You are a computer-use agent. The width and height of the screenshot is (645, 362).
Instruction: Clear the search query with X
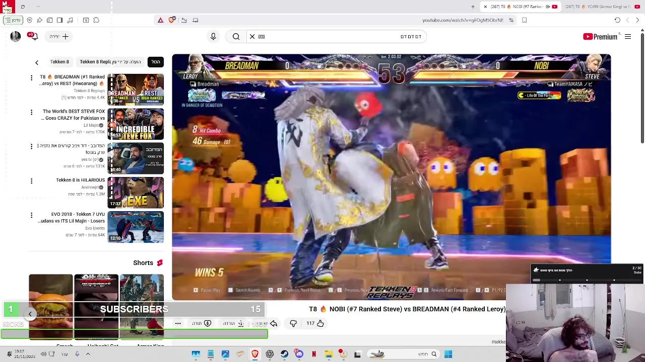click(252, 37)
